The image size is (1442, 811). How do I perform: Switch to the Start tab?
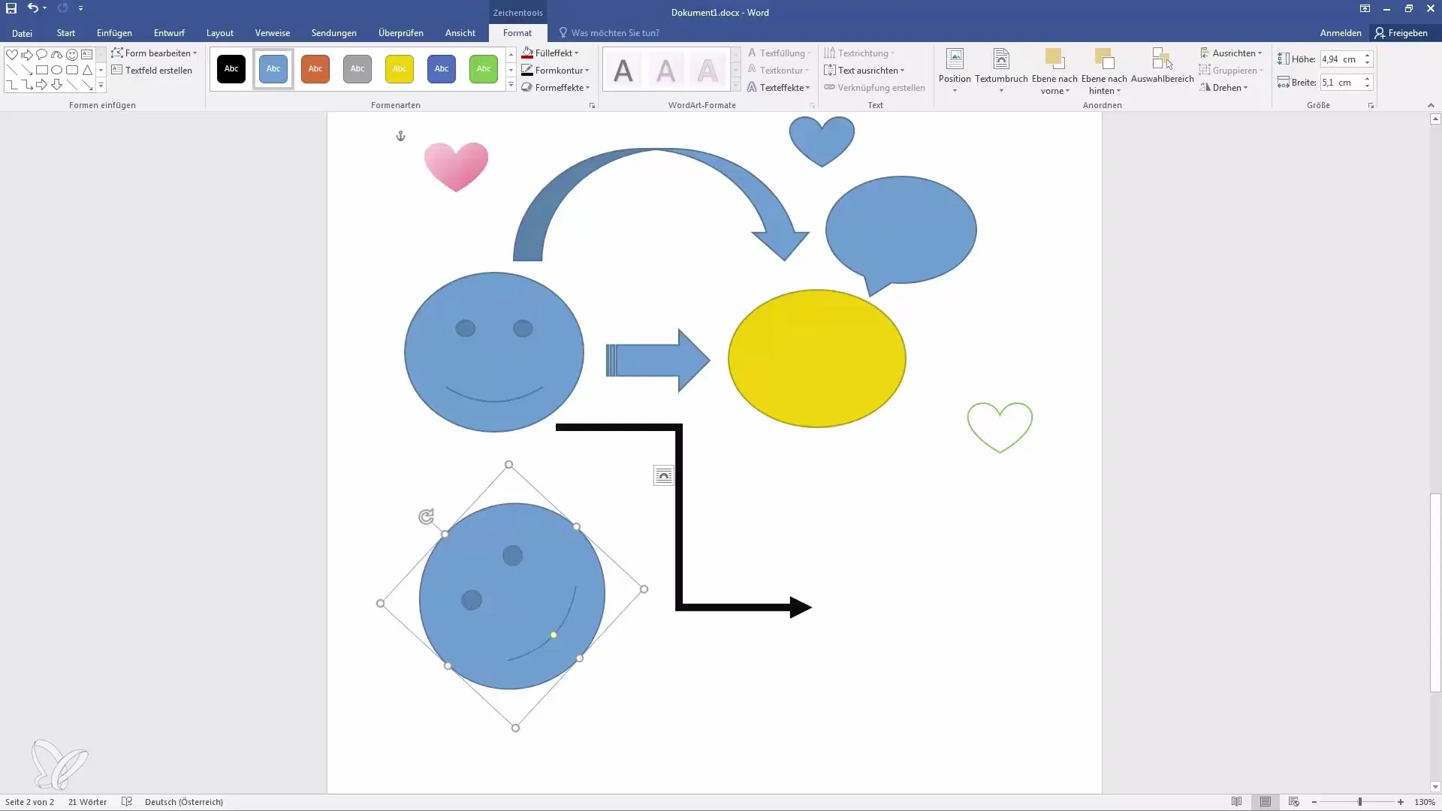(x=65, y=33)
